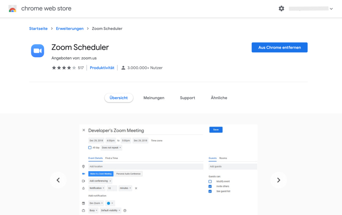
Task: Open the Busy availability dropdown
Action: (x=94, y=210)
